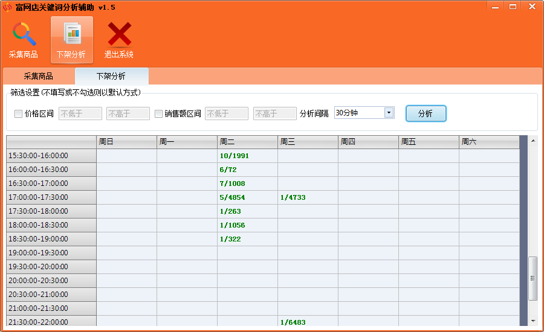Viewport: 544px width, 332px height.
Task: Close the window with title bar X
Action: 531,6
